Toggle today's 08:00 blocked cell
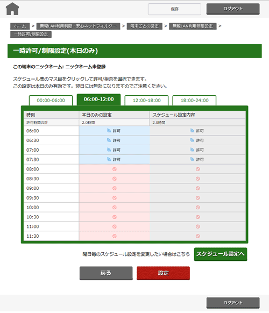Viewport: 269px width, 313px height. tap(114, 169)
